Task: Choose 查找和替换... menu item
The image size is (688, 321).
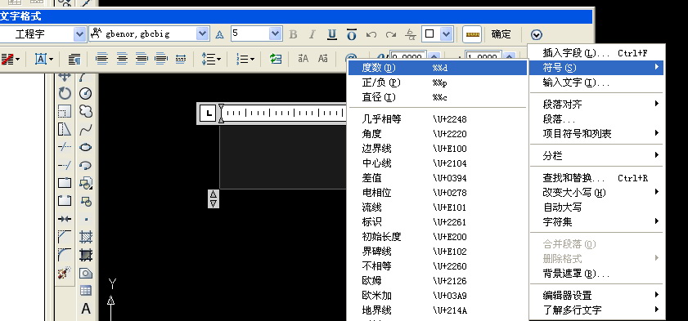Action: click(596, 178)
